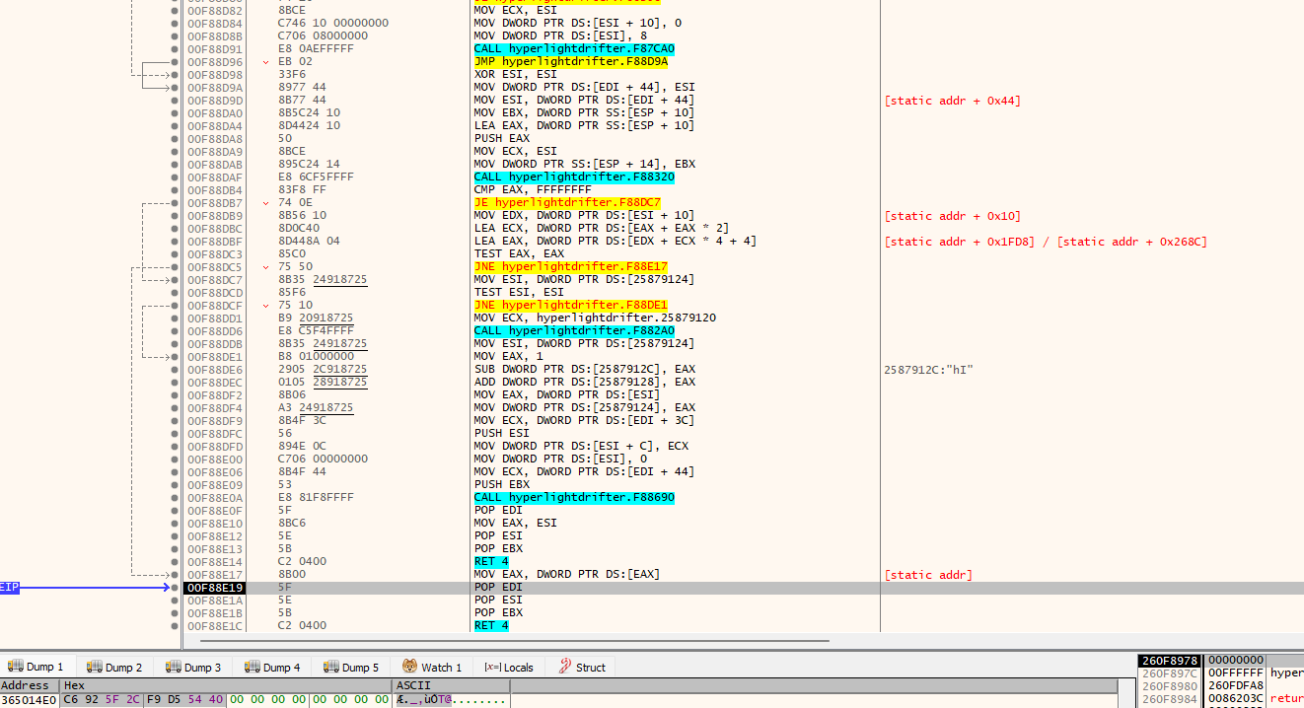Click the Dump 5 tab icon
Screen dimensions: 1304x708
click(331, 668)
